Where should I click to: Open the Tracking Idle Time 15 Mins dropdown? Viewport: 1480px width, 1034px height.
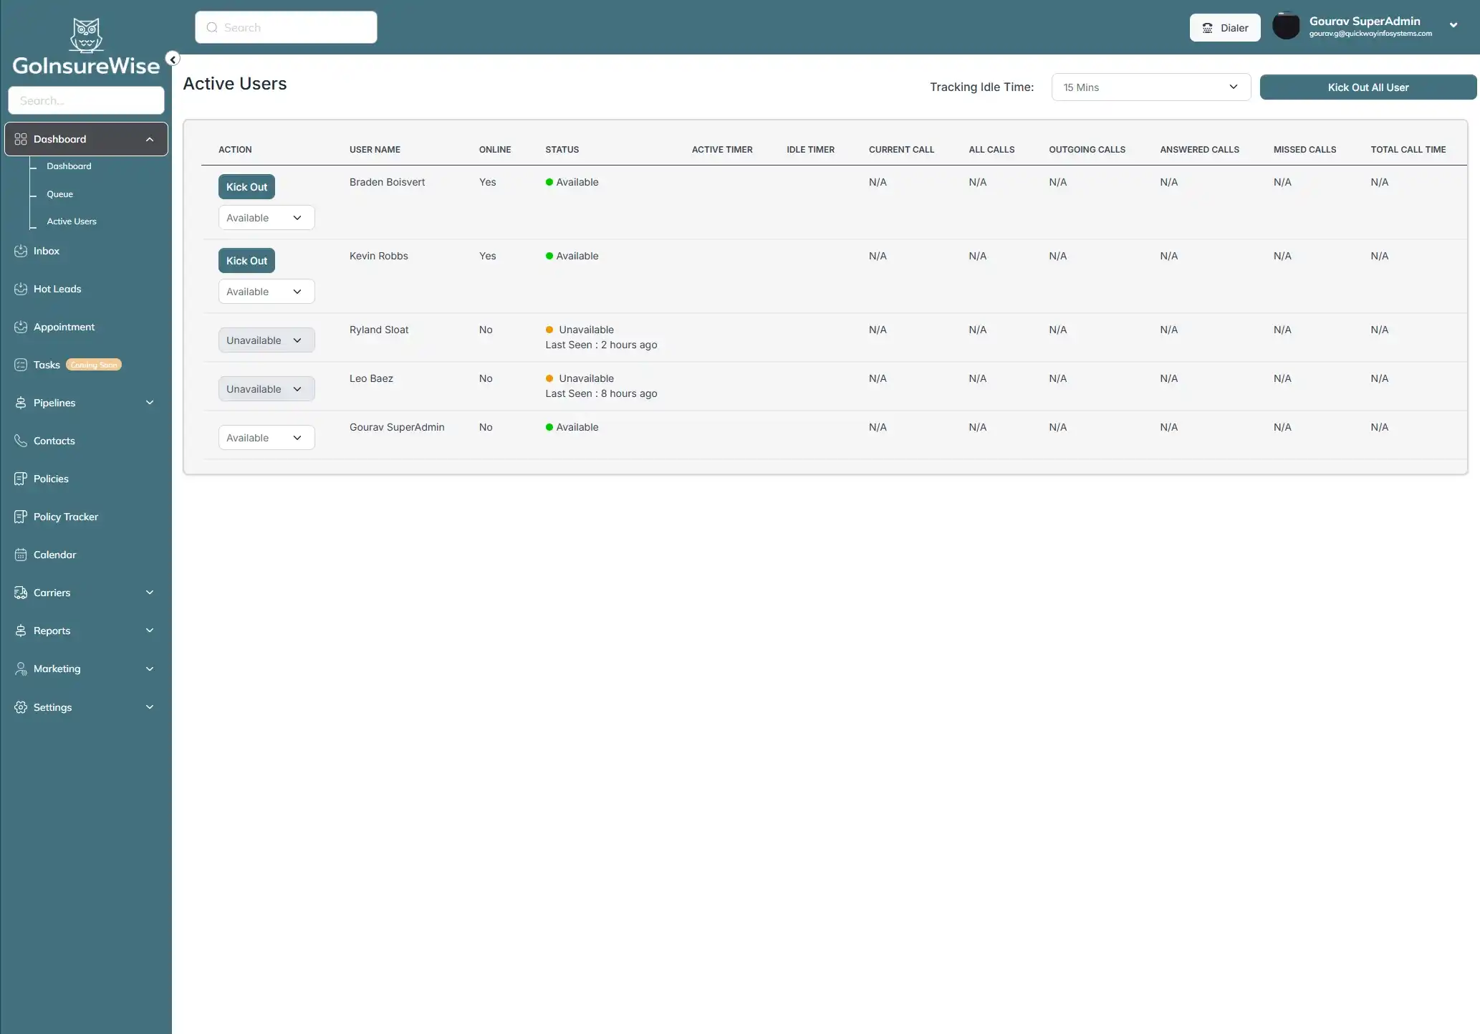pos(1150,87)
